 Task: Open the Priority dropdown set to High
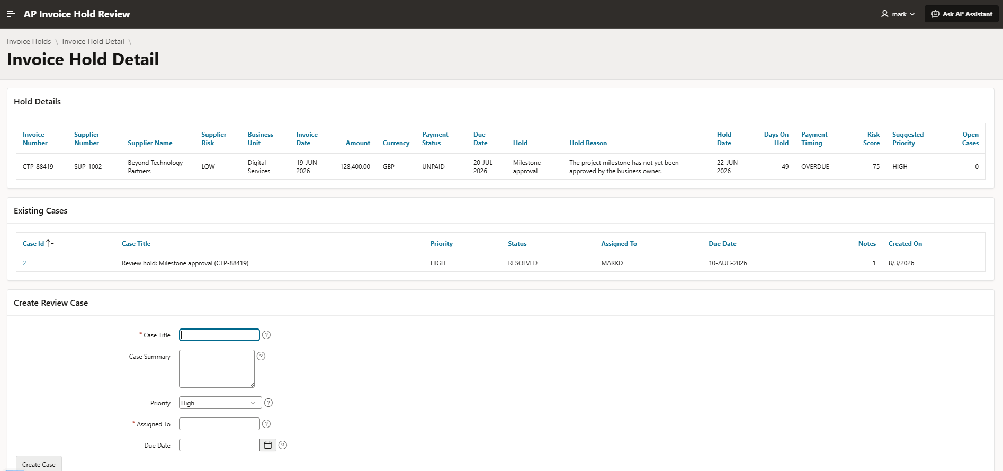click(x=220, y=403)
